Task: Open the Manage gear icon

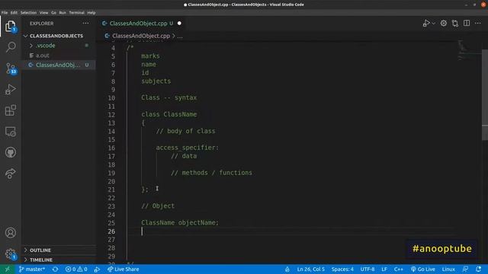Action: click(11, 253)
